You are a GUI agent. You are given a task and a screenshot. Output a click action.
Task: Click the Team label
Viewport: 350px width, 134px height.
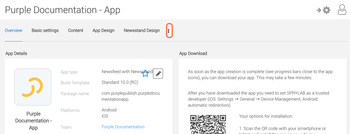[x=66, y=127]
